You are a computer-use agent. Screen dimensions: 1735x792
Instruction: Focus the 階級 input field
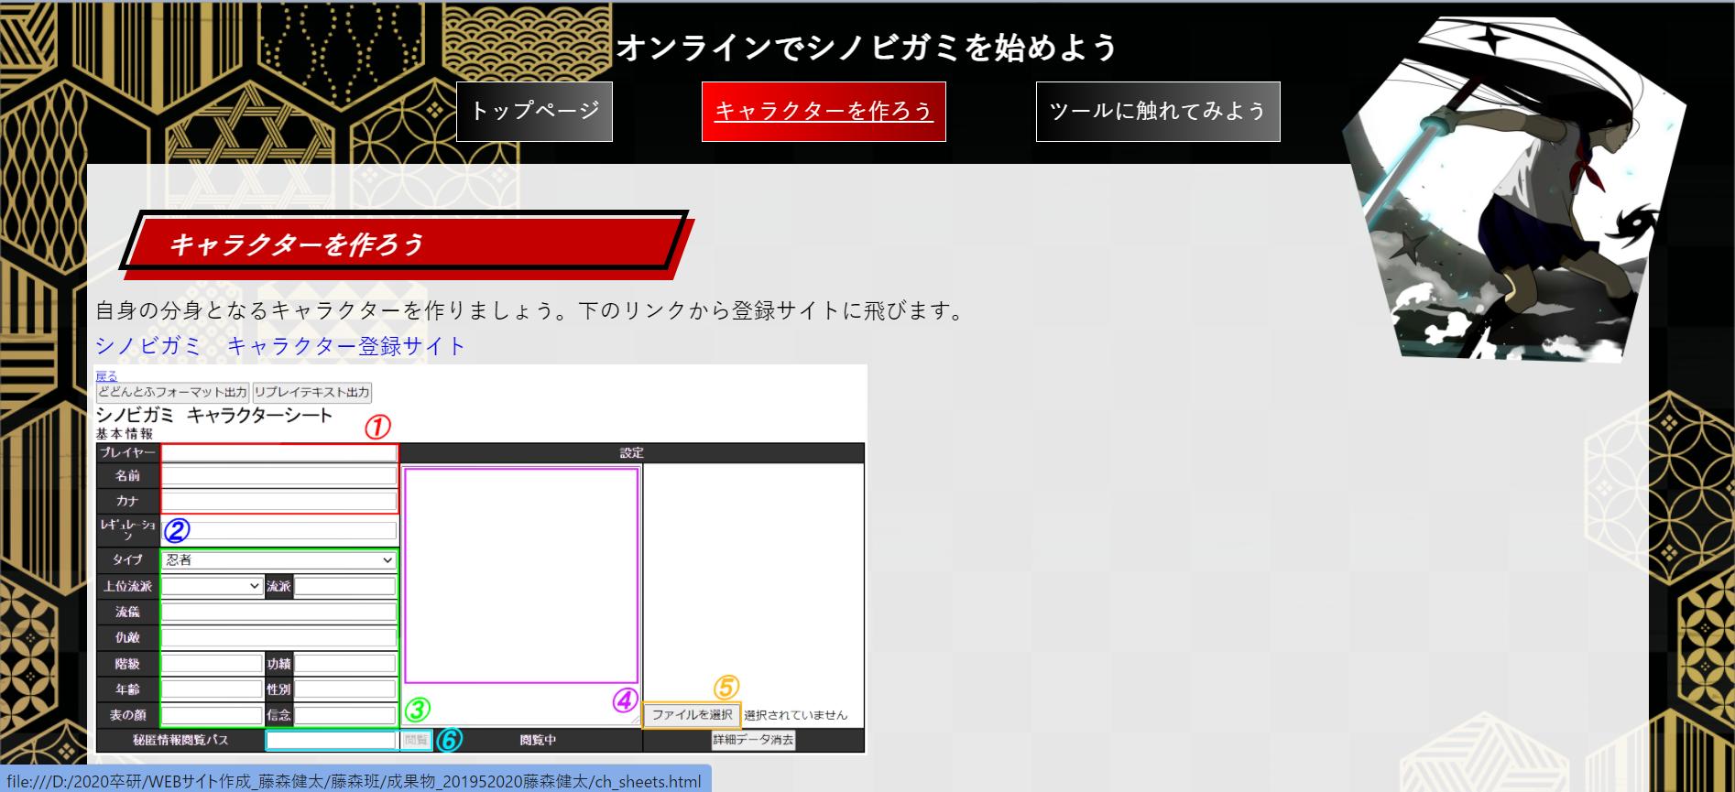click(213, 664)
